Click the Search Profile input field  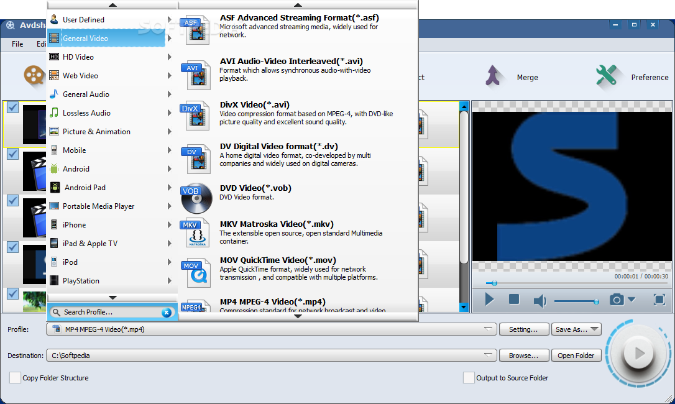pos(111,312)
